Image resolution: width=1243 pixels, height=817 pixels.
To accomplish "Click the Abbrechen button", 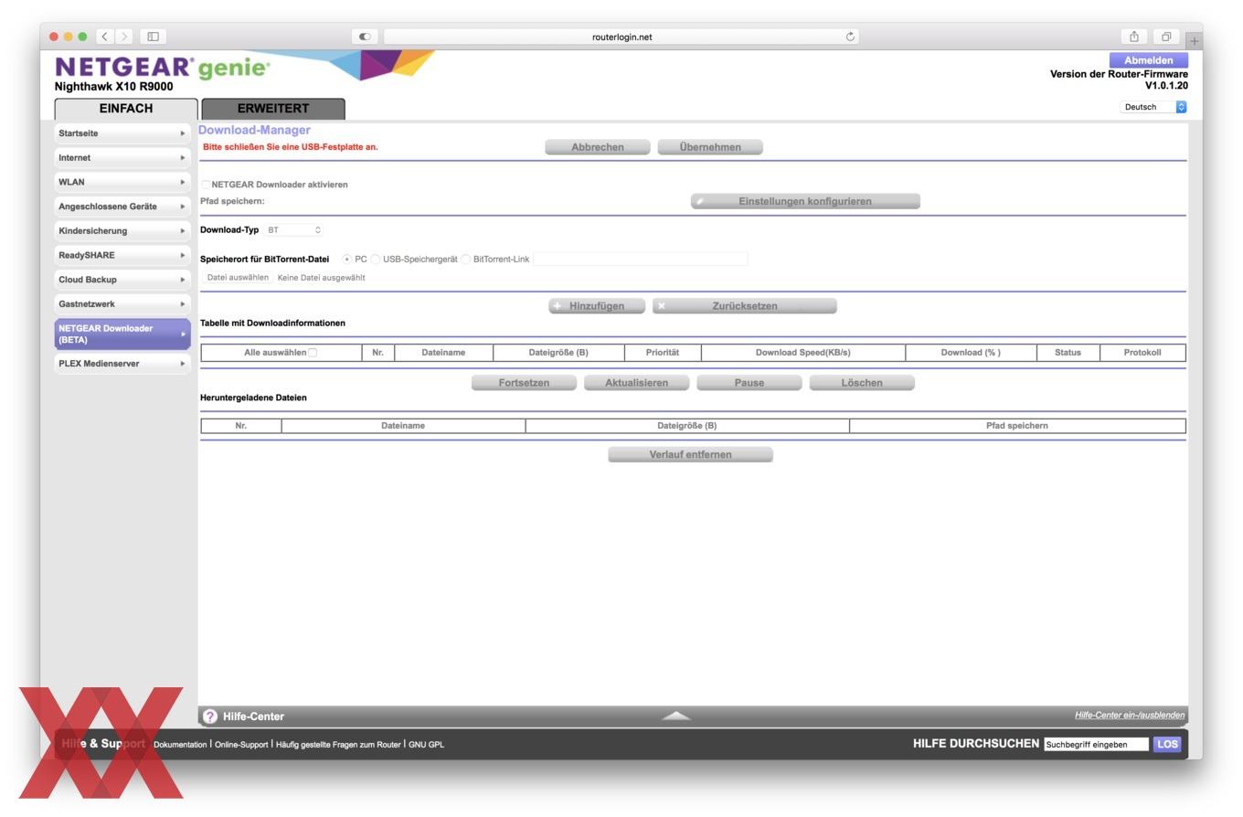I will click(598, 147).
